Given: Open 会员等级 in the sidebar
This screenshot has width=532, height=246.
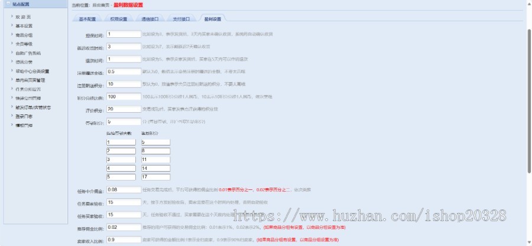Looking at the screenshot, I should (x=24, y=44).
